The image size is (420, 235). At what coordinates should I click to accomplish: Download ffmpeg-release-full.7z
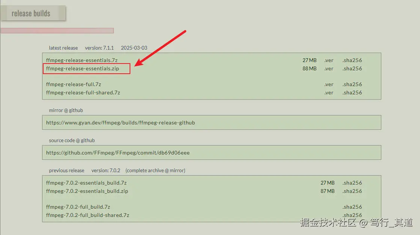tap(73, 84)
